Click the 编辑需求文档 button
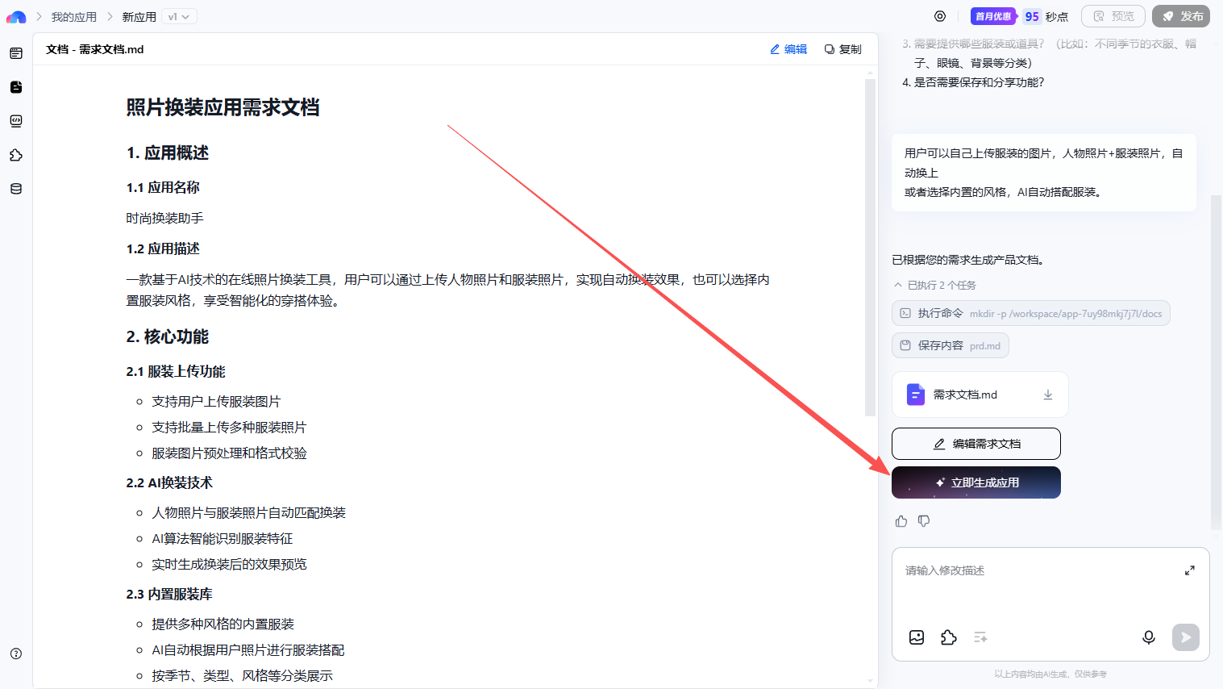The image size is (1223, 689). coord(975,444)
